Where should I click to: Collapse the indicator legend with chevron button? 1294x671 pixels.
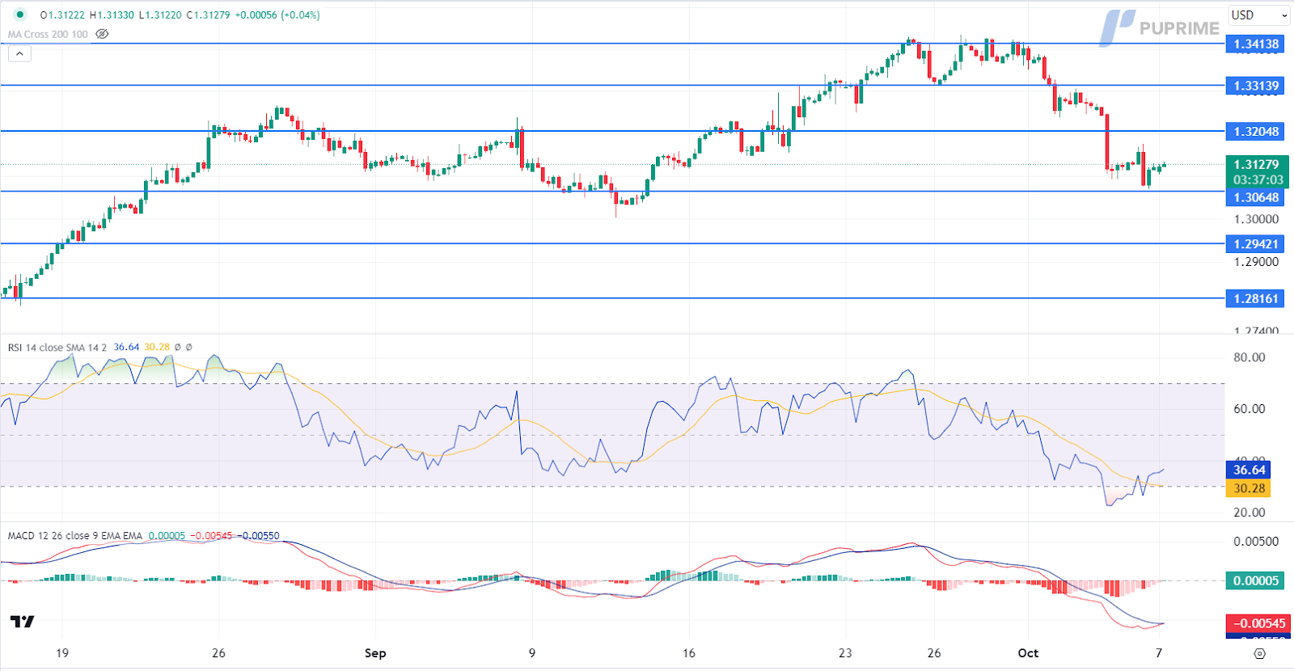click(19, 54)
